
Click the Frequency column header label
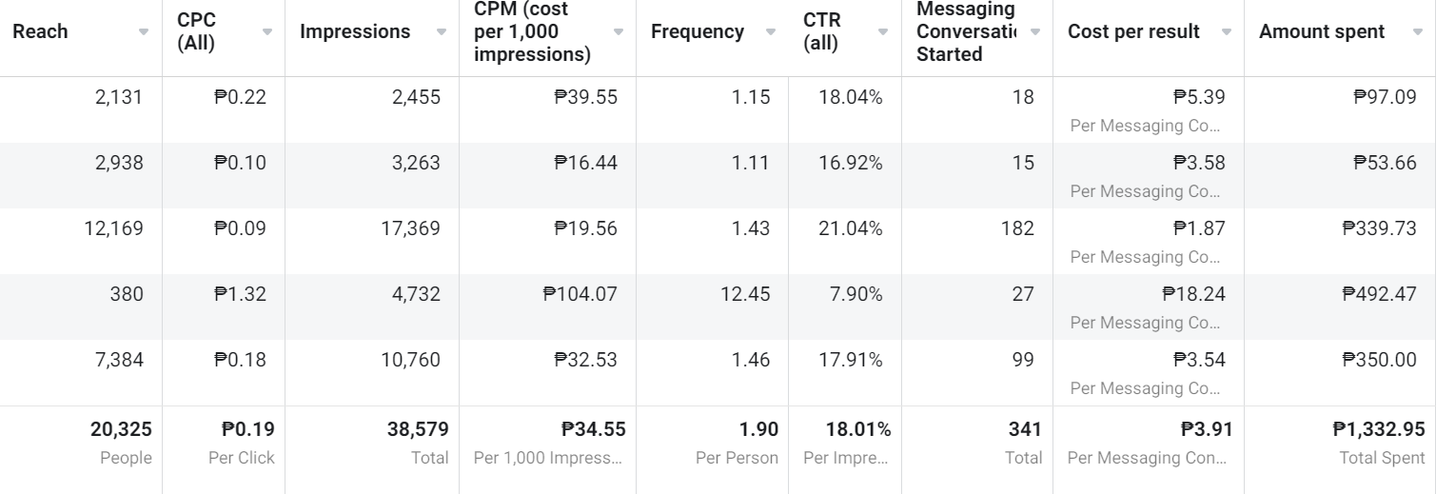click(698, 31)
